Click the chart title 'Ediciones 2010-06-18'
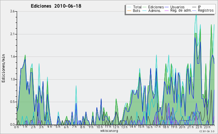This screenshot has width=218, height=134. [x=56, y=6]
